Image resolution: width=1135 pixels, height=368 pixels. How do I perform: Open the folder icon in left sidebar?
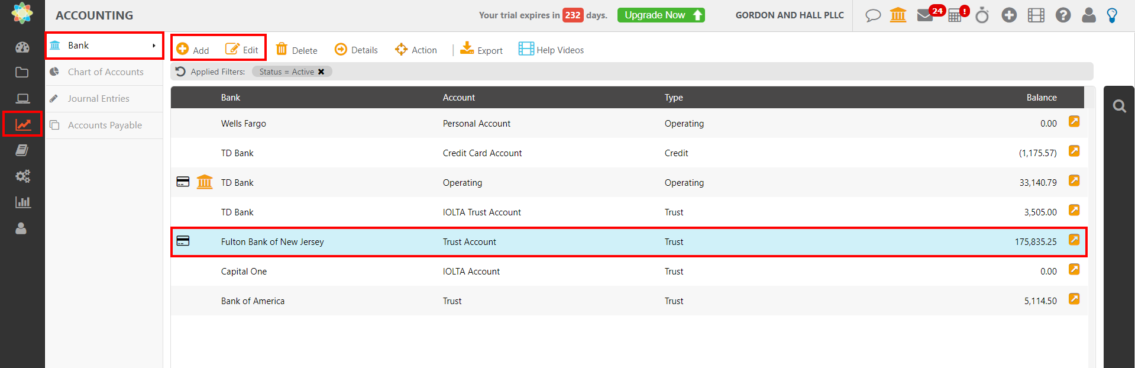(x=22, y=72)
